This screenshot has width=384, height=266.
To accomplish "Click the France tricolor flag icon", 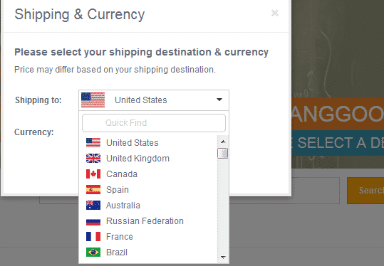I will [93, 237].
